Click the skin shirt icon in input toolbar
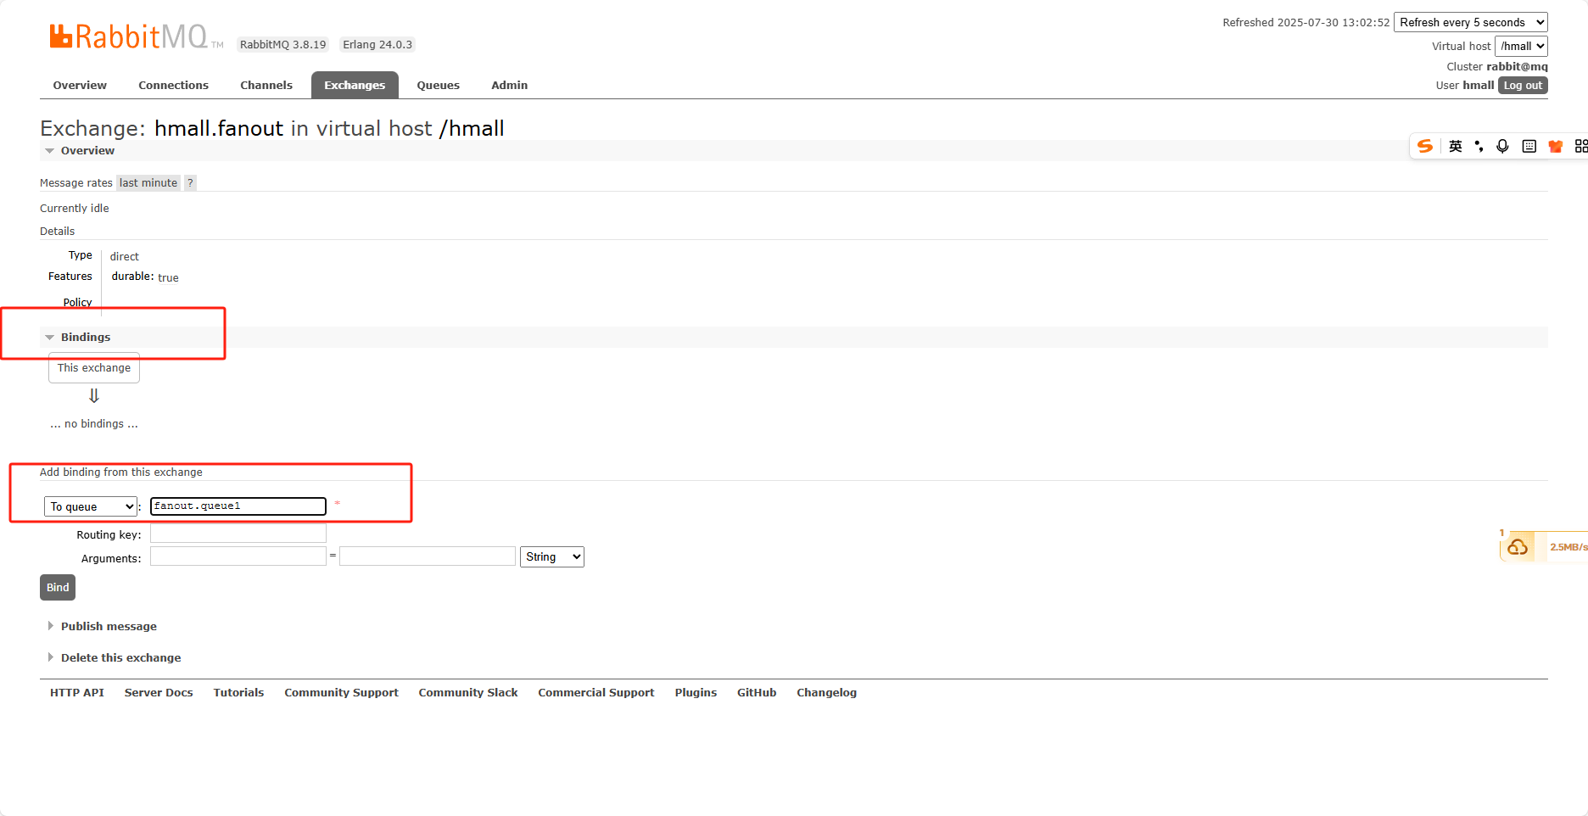This screenshot has width=1588, height=816. pyautogui.click(x=1555, y=146)
